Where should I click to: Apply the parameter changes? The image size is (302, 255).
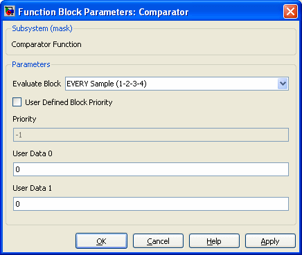click(270, 241)
